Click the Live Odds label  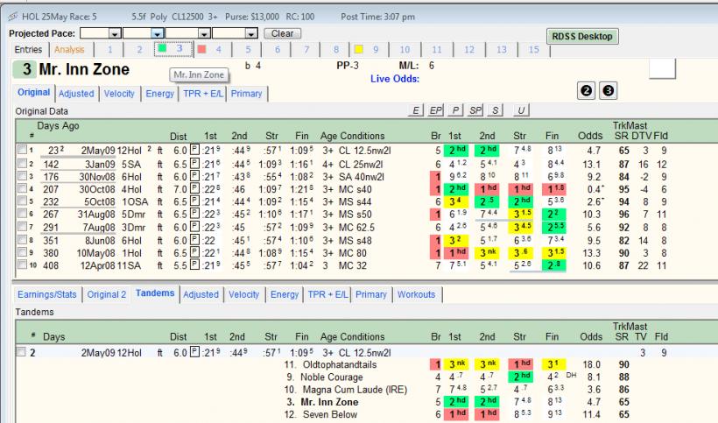coord(395,79)
